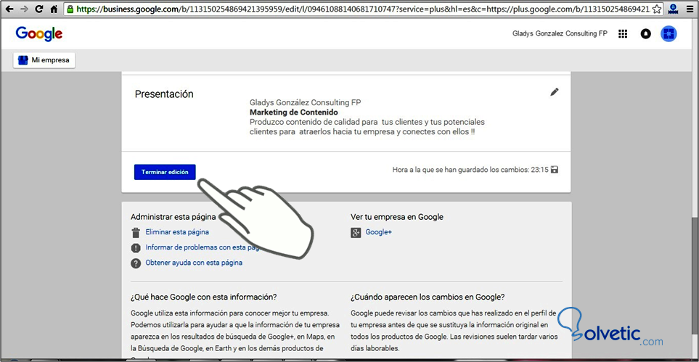Image resolution: width=699 pixels, height=362 pixels.
Task: Click the saved changes time 23:15 text
Action: click(x=470, y=170)
